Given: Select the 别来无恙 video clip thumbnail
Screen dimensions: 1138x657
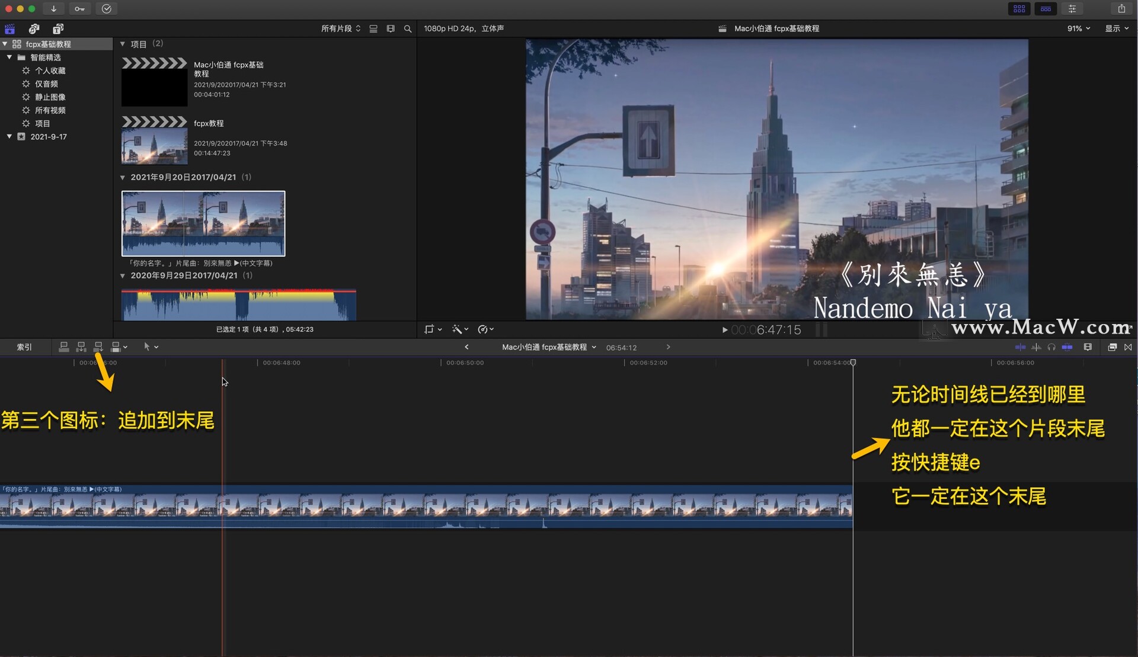Looking at the screenshot, I should pyautogui.click(x=203, y=223).
